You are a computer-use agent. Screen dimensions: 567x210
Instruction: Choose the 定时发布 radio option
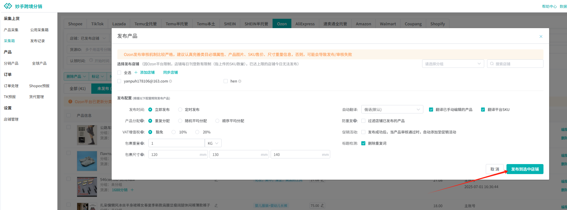[x=180, y=110]
